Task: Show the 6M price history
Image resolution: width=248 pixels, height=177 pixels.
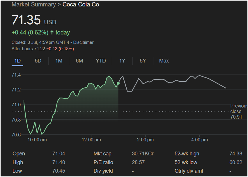Action: coord(79,61)
